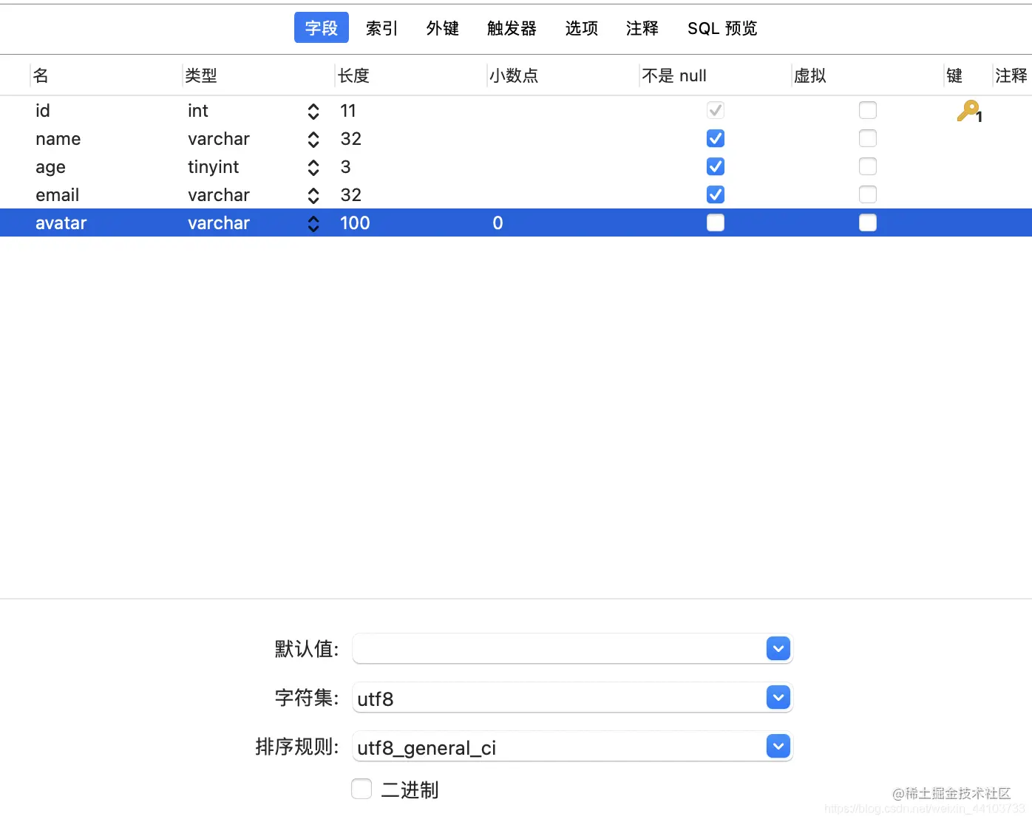
Task: Click the varchar type of avatar row
Action: click(219, 223)
